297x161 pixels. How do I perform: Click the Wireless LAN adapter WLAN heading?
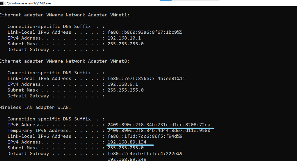[35, 107]
